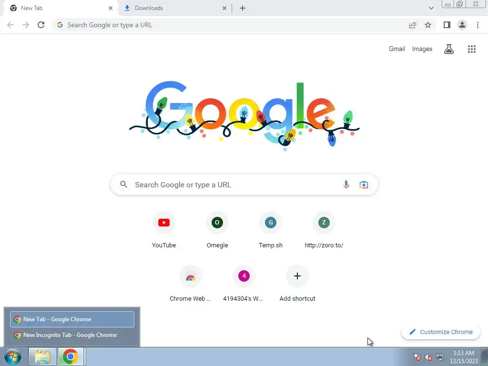Open the 4194304's W... shortcut
488x366 pixels.
click(x=244, y=284)
